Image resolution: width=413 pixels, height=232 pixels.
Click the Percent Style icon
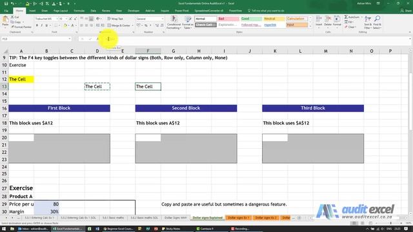click(146, 26)
